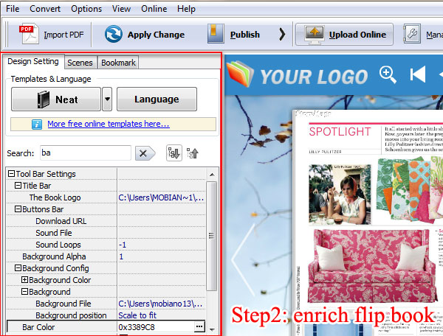
Task: Click the Language button
Action: (157, 99)
